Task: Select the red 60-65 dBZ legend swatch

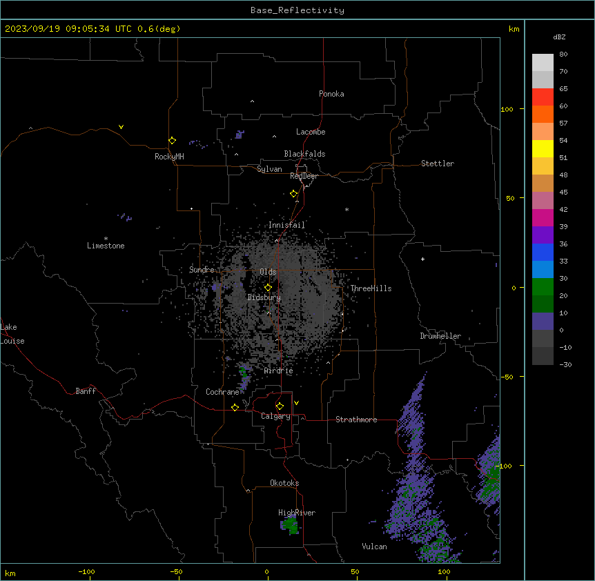Action: (x=543, y=97)
